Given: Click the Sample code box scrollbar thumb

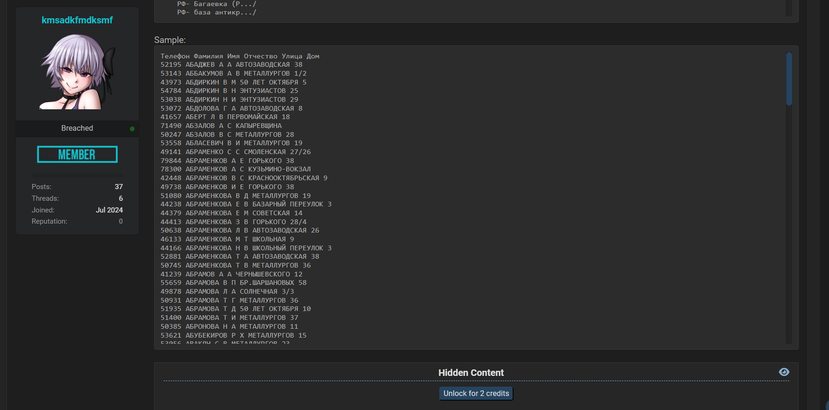Looking at the screenshot, I should pyautogui.click(x=789, y=78).
